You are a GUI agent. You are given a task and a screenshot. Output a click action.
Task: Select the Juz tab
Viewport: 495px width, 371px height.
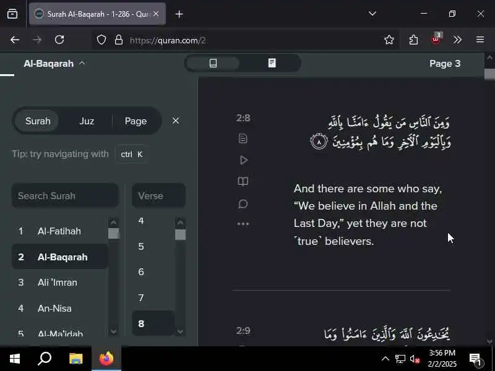pos(87,121)
